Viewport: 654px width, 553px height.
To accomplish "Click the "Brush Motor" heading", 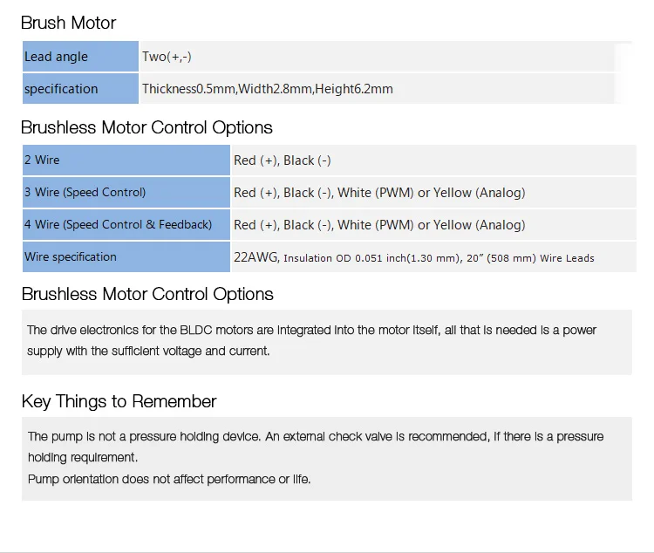I will coord(68,24).
